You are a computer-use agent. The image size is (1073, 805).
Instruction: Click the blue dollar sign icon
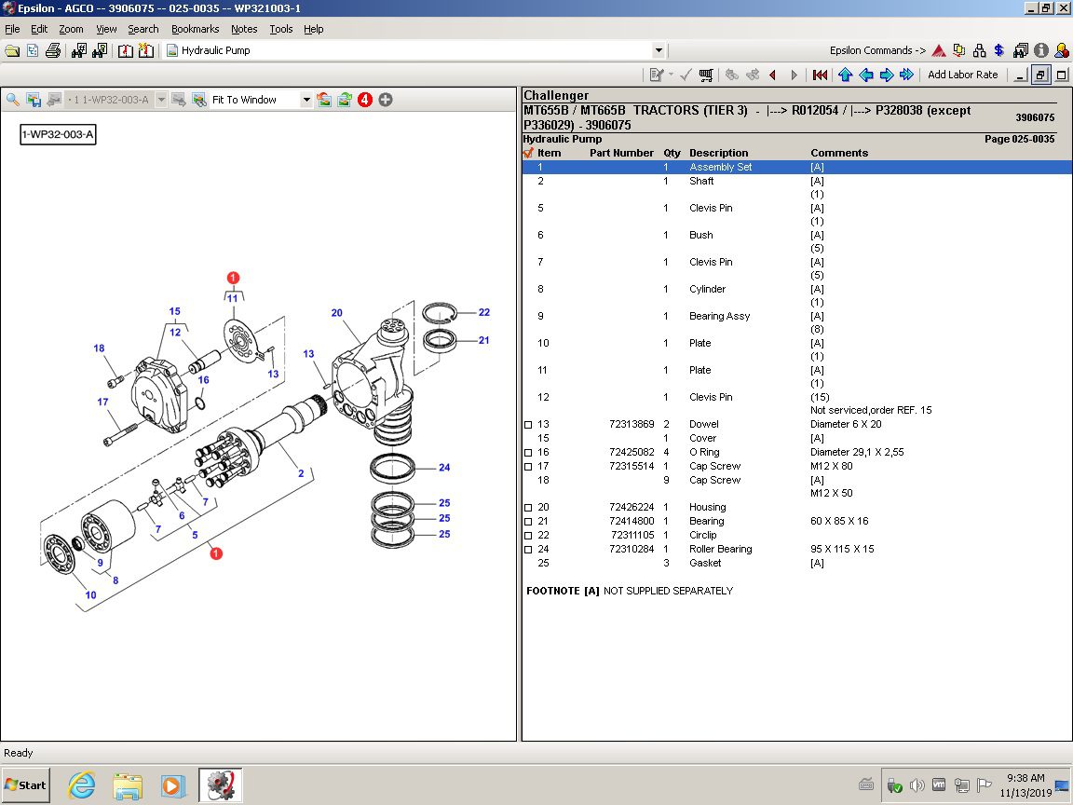pos(999,50)
